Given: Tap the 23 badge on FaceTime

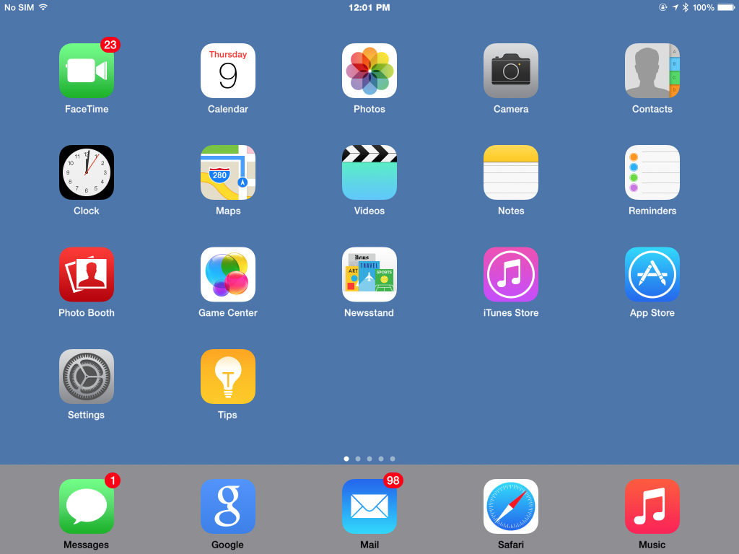Looking at the screenshot, I should tap(110, 45).
